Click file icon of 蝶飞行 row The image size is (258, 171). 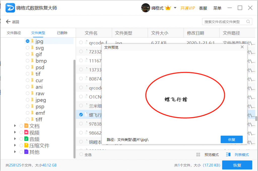coord(86,114)
